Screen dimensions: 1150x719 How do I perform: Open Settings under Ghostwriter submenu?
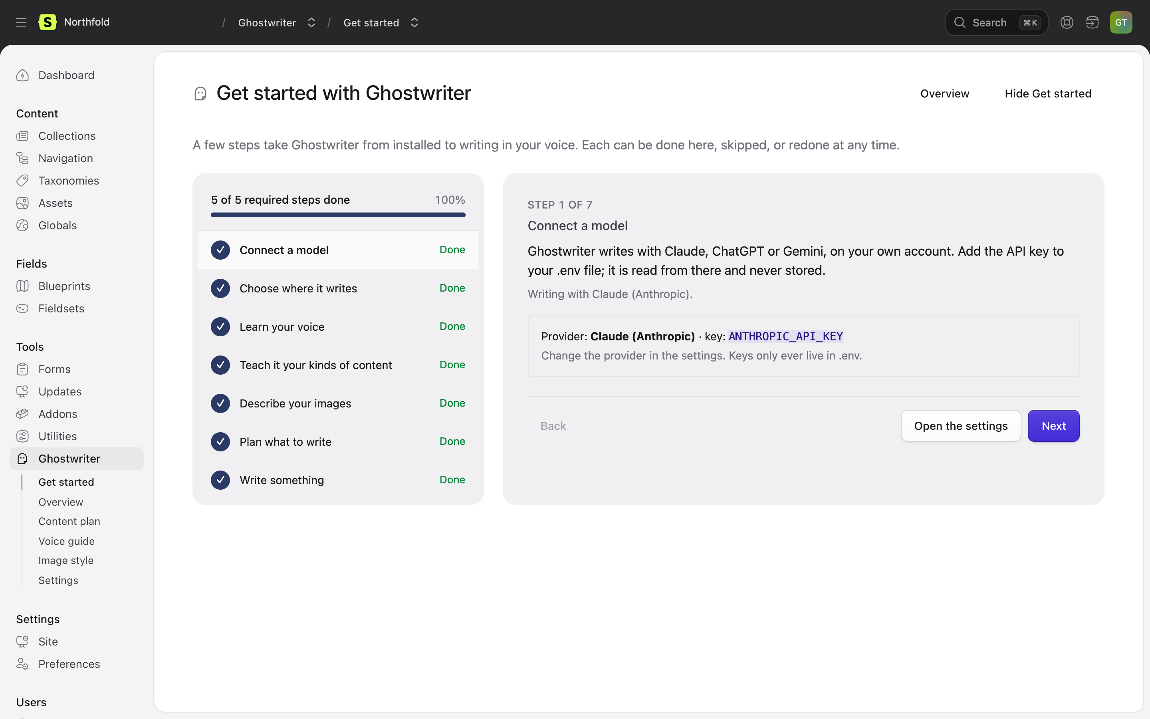(x=58, y=580)
